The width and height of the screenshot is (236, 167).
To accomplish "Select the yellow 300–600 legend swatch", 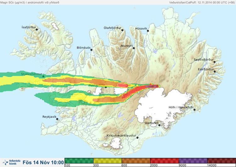I will [x=108, y=161].
